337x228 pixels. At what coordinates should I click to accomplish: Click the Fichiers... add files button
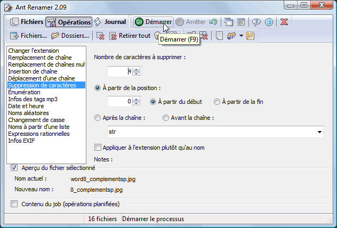coord(29,36)
